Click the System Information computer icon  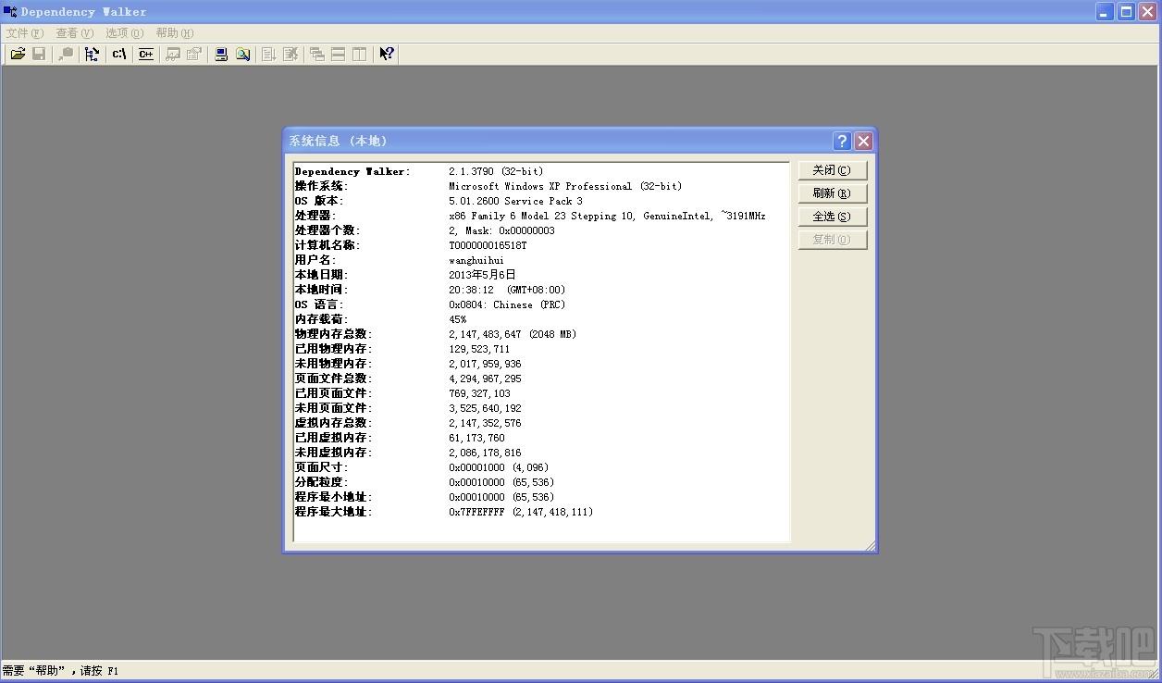point(221,54)
